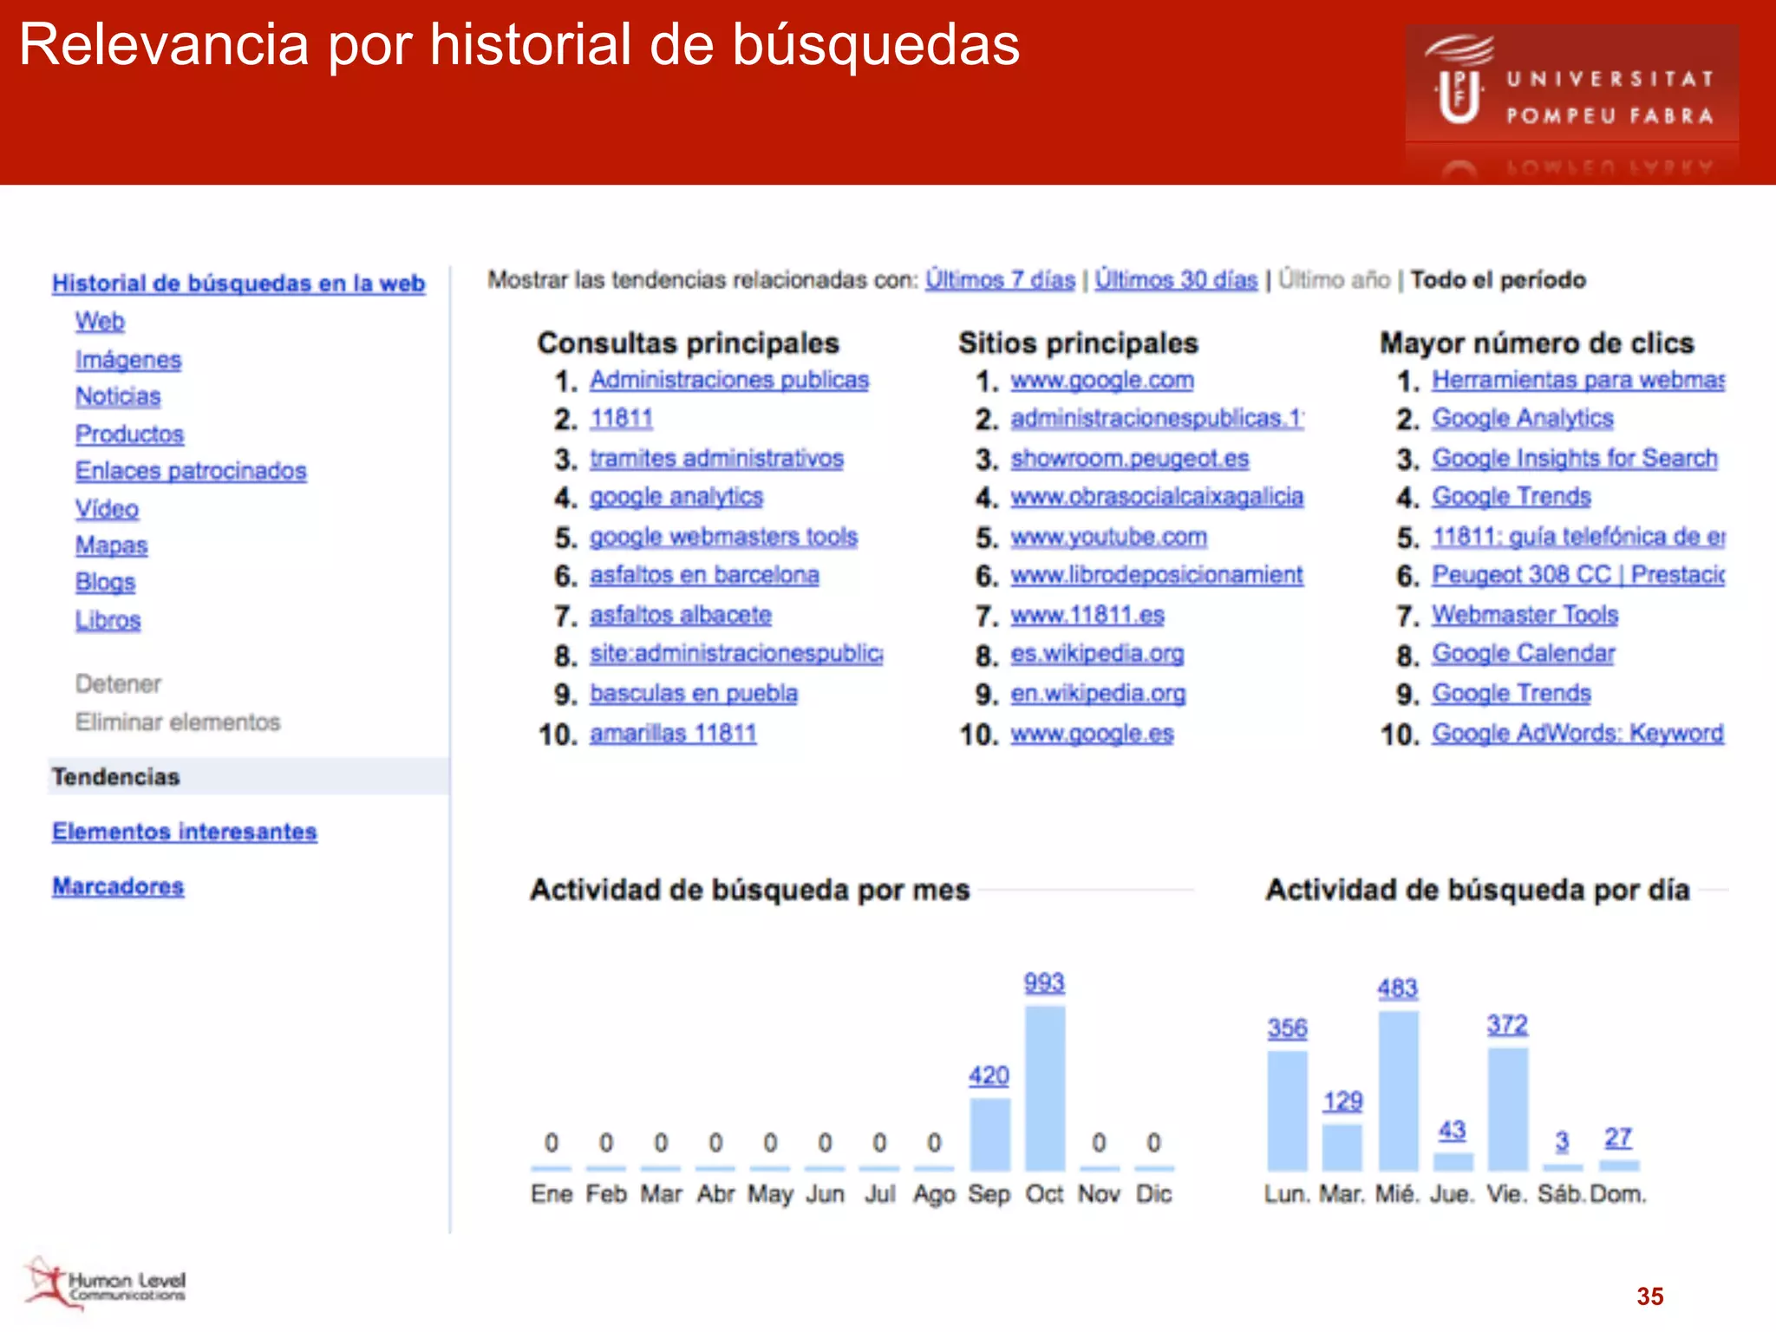Filter trends by Últimos 7 días
The height and width of the screenshot is (1332, 1776).
point(1000,280)
